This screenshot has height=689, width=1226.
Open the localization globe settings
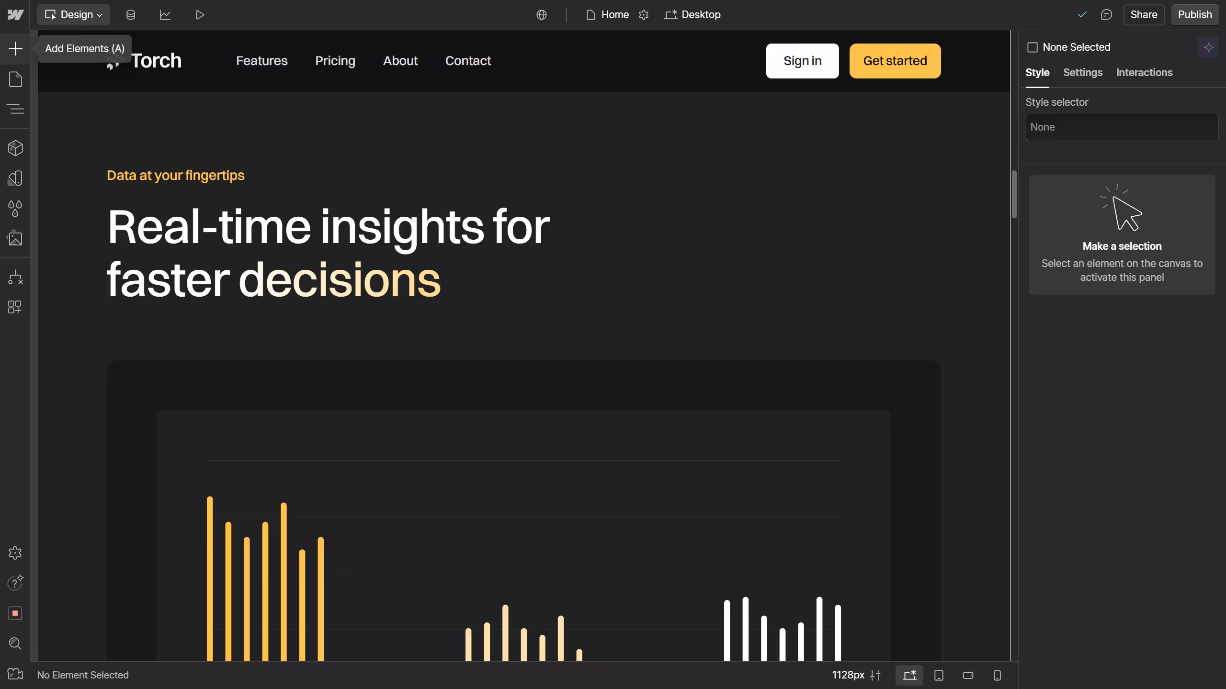541,14
